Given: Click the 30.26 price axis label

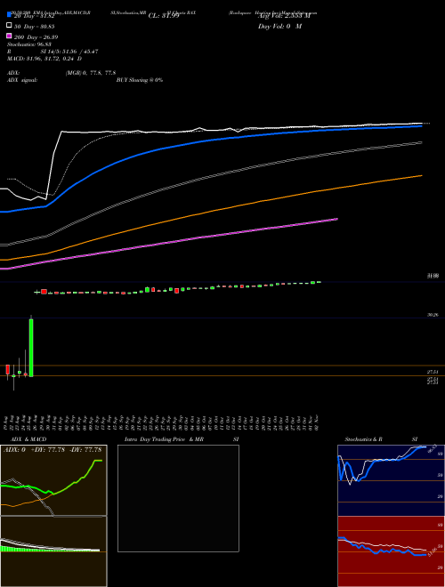Looking at the screenshot, I should pyautogui.click(x=433, y=315).
